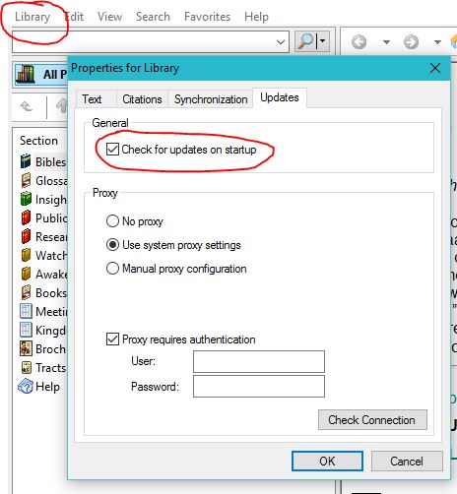
Task: Open the Search menu
Action: pos(153,17)
